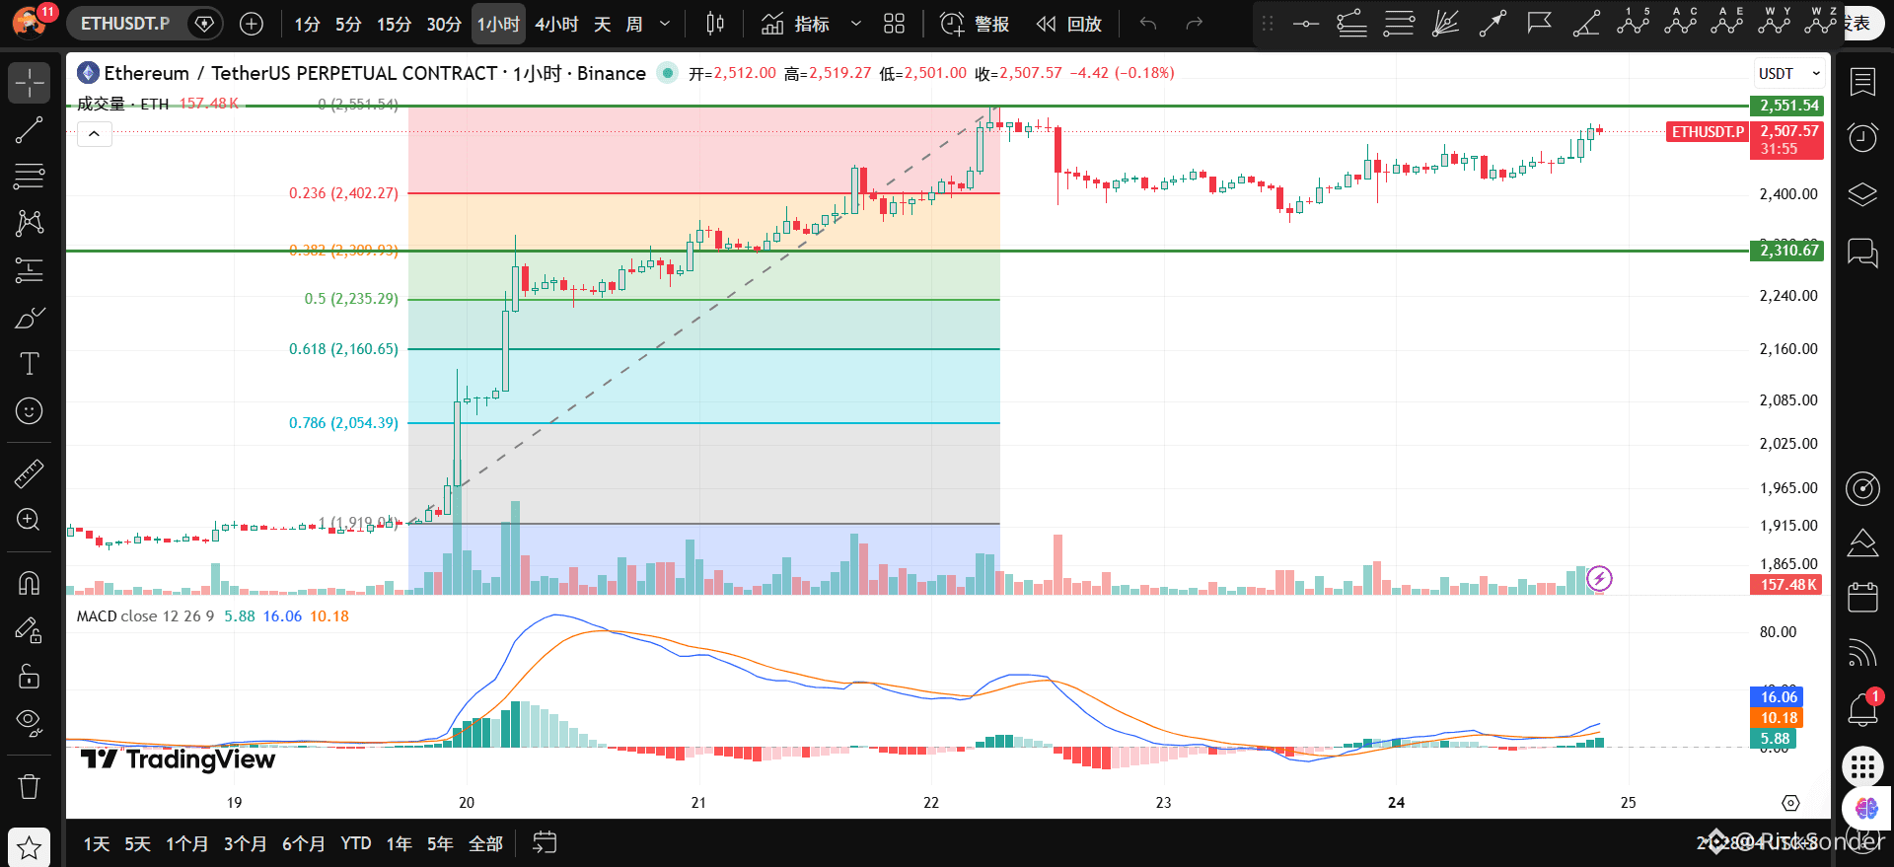
Task: Select arrow line tool in floating toolbar
Action: click(x=1493, y=24)
